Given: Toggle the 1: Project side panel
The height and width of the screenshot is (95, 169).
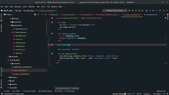Looking at the screenshot, I should [1, 17].
